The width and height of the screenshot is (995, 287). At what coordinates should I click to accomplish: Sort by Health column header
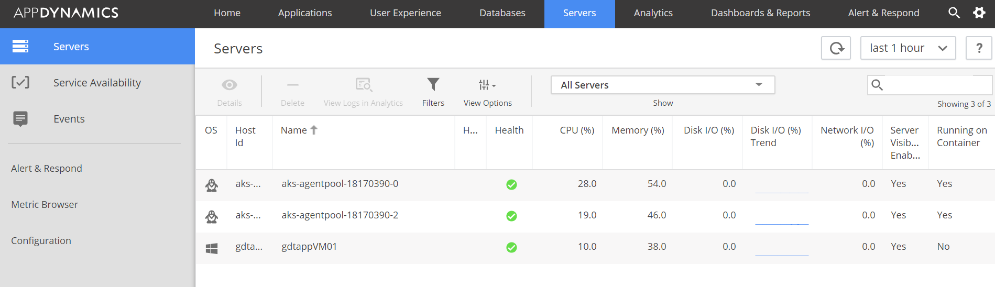[509, 130]
